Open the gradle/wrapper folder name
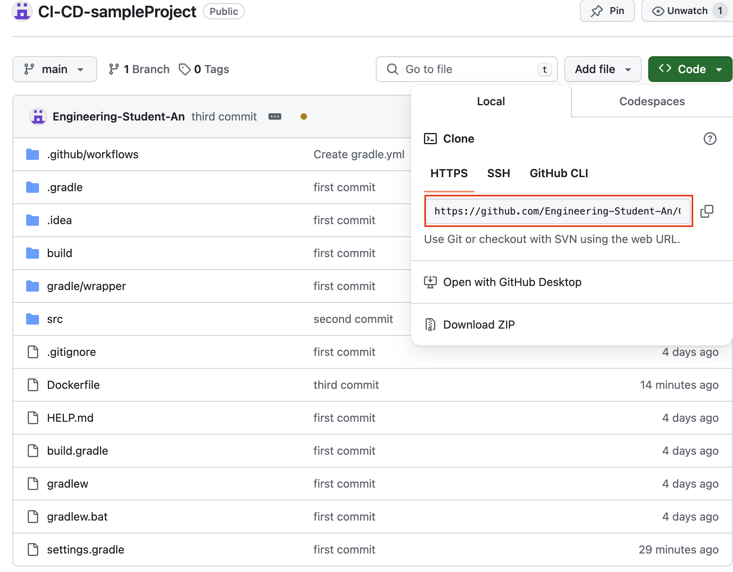Screen dimensions: 733x572 pyautogui.click(x=86, y=286)
